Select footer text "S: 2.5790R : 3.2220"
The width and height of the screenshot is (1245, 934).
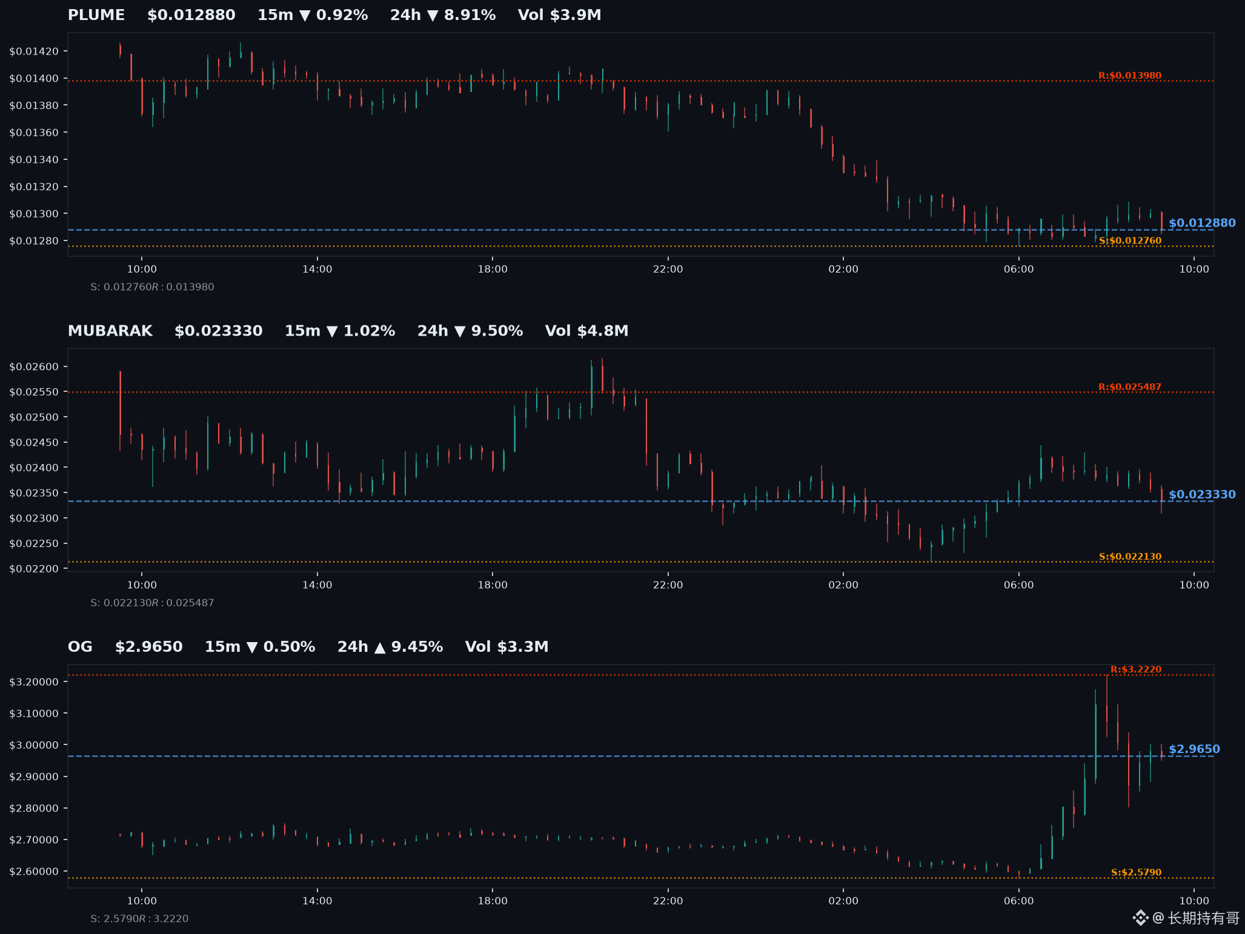139,919
